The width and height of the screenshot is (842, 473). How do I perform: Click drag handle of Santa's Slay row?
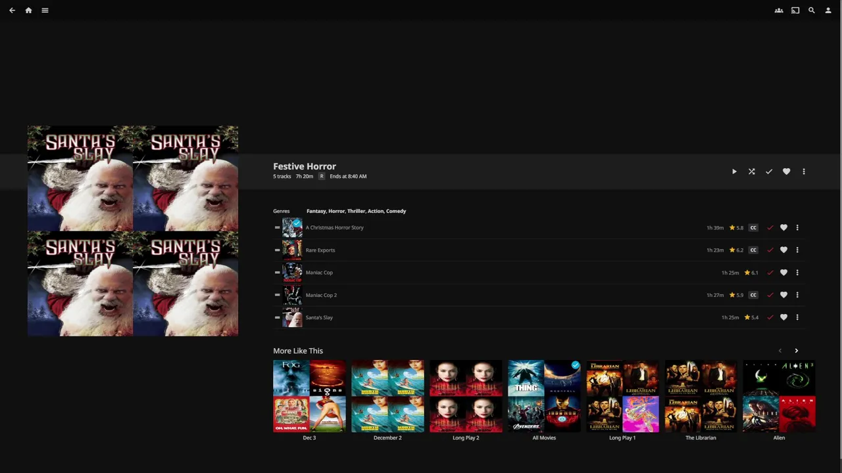pyautogui.click(x=277, y=317)
